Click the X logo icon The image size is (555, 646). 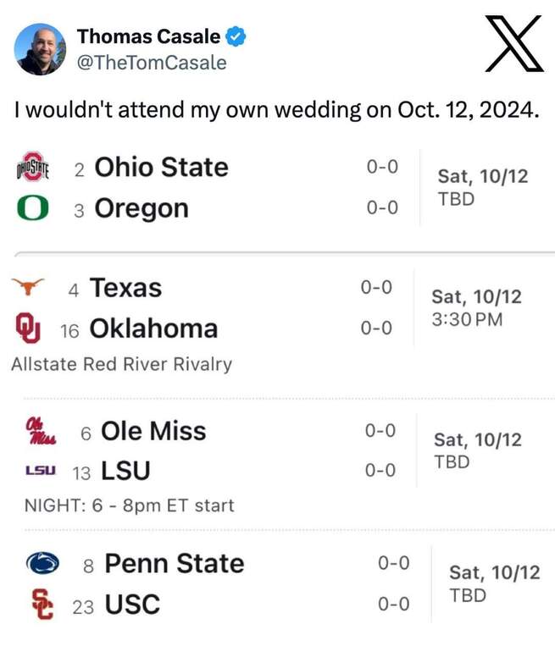[514, 43]
